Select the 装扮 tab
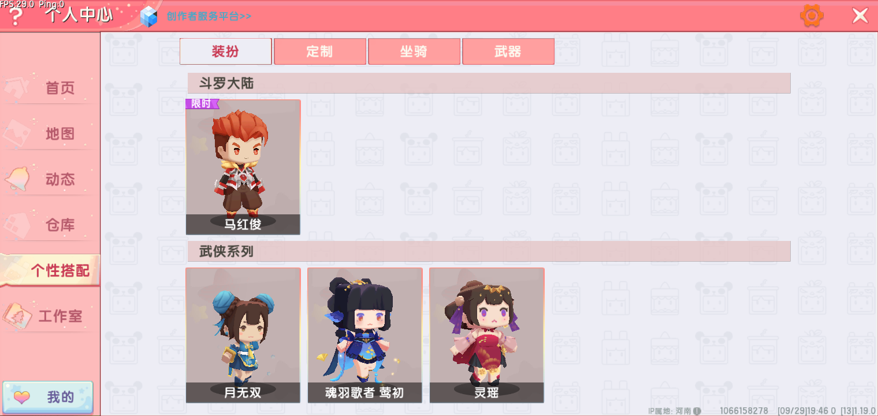 [225, 51]
